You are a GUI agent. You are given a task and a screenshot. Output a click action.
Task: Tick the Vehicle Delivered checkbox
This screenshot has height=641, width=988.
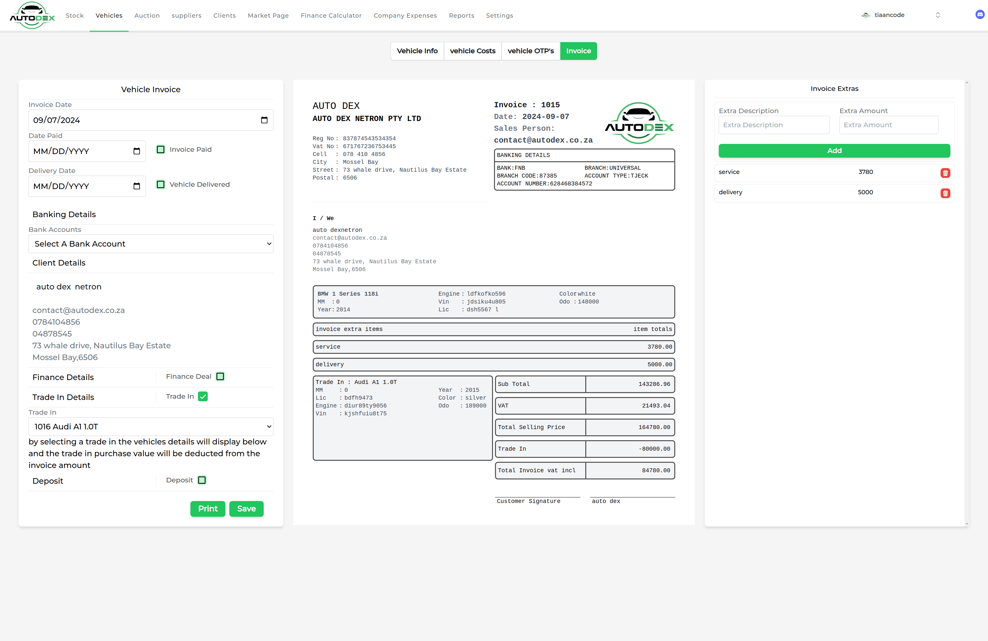161,184
